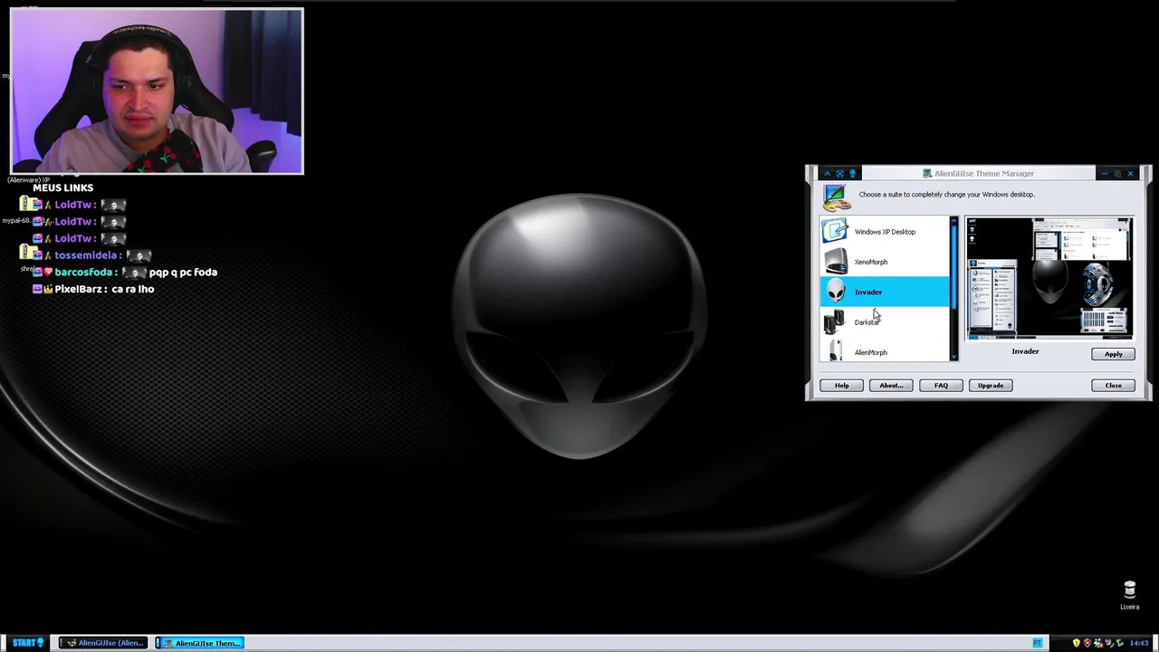Viewport: 1159px width, 652px height.
Task: Open the START menu
Action: coord(27,643)
